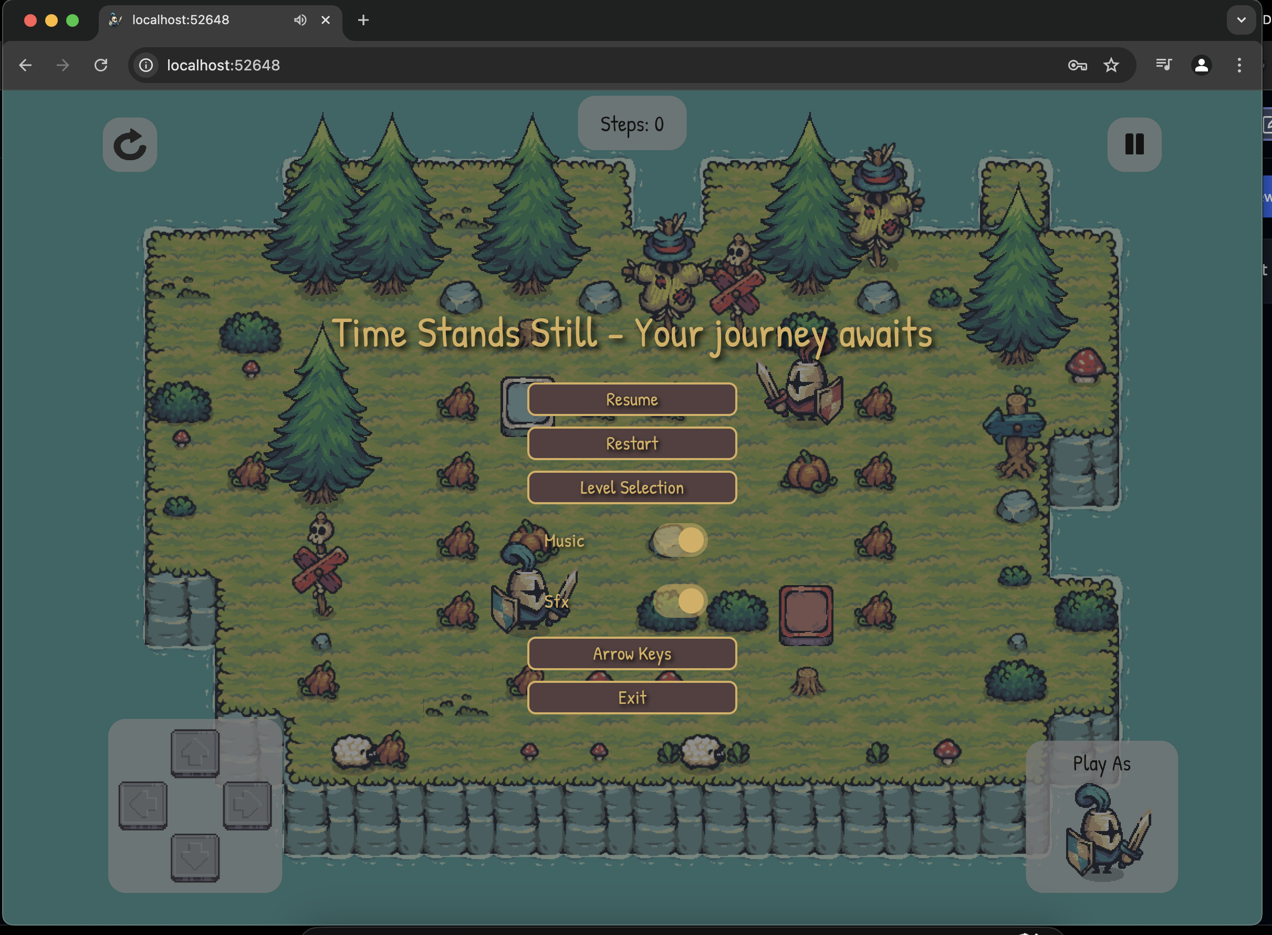Toggle the Sfx switch
1272x935 pixels.
680,600
